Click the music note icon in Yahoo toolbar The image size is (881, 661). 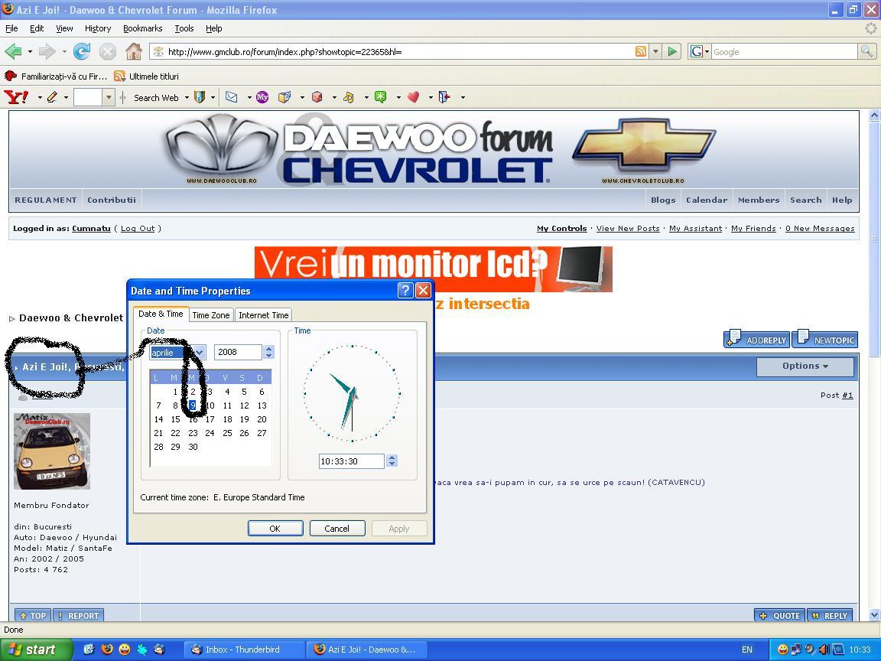pyautogui.click(x=349, y=97)
